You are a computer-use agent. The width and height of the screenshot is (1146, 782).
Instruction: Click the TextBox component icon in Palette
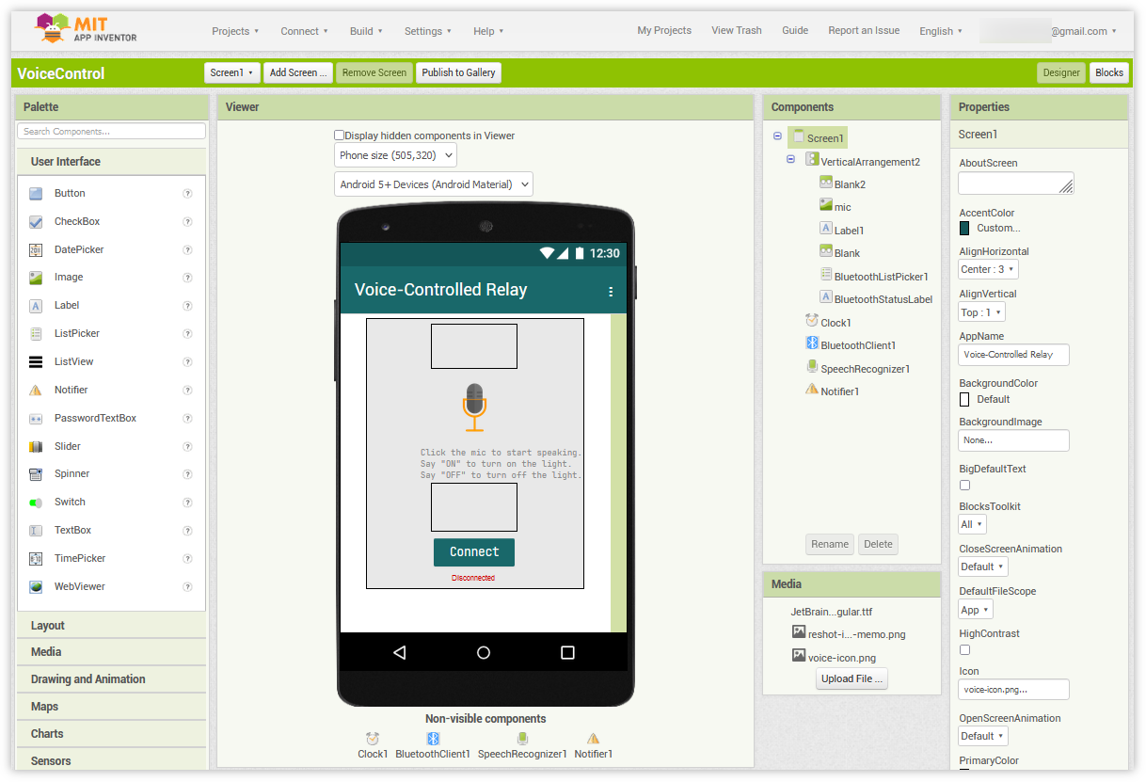point(36,531)
